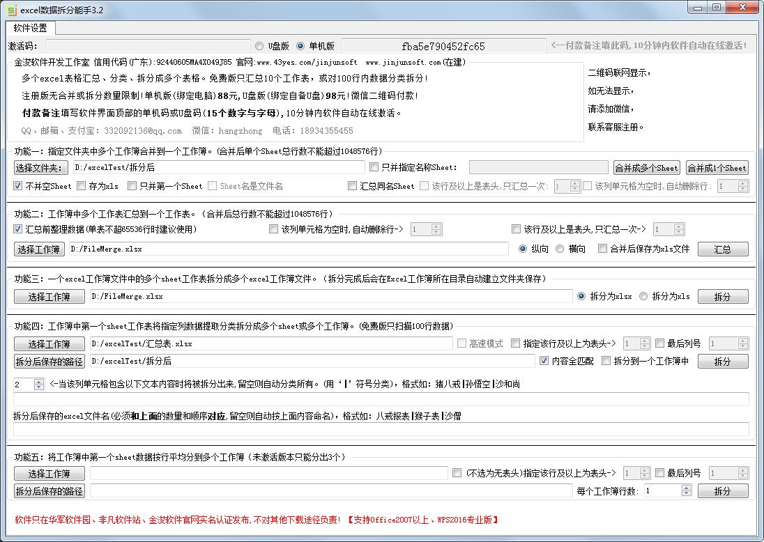Enable the 汇总同名Sheet checkbox
This screenshot has height=542, width=764.
pyautogui.click(x=353, y=186)
